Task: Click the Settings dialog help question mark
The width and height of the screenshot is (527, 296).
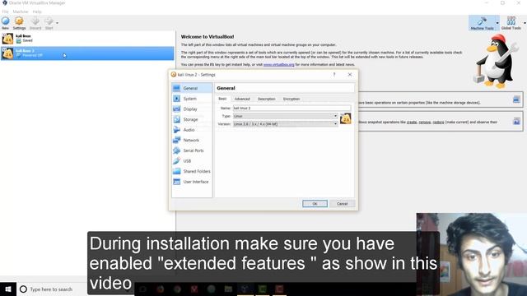Action: tap(334, 75)
